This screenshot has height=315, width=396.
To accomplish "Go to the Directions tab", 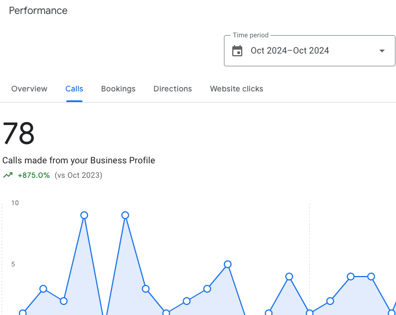I will pyautogui.click(x=173, y=89).
